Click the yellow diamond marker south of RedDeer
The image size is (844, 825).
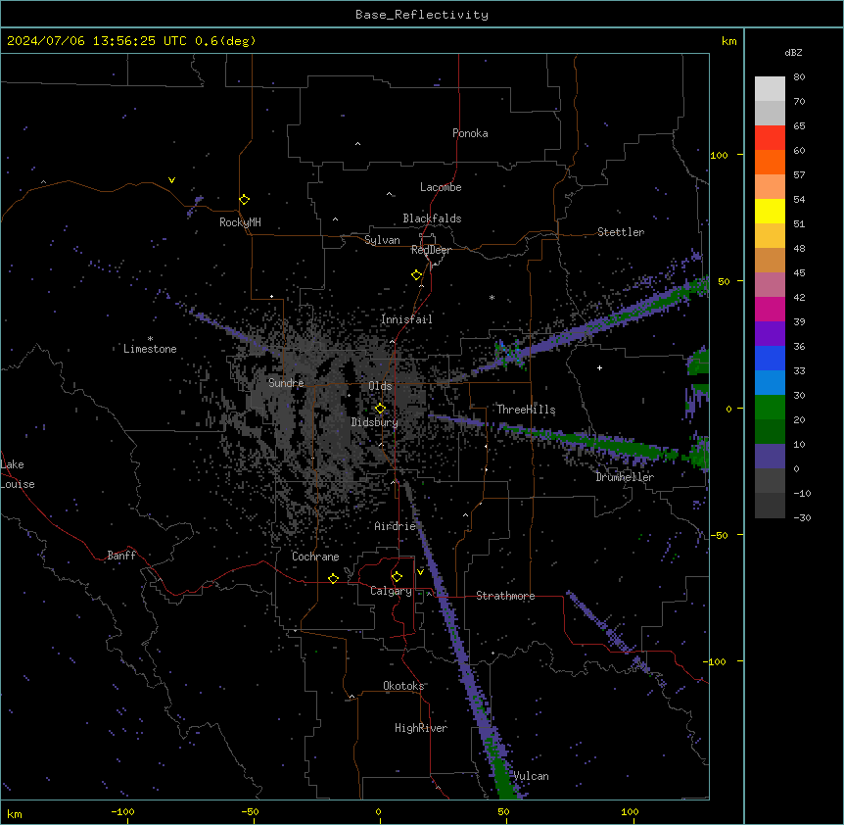416,275
